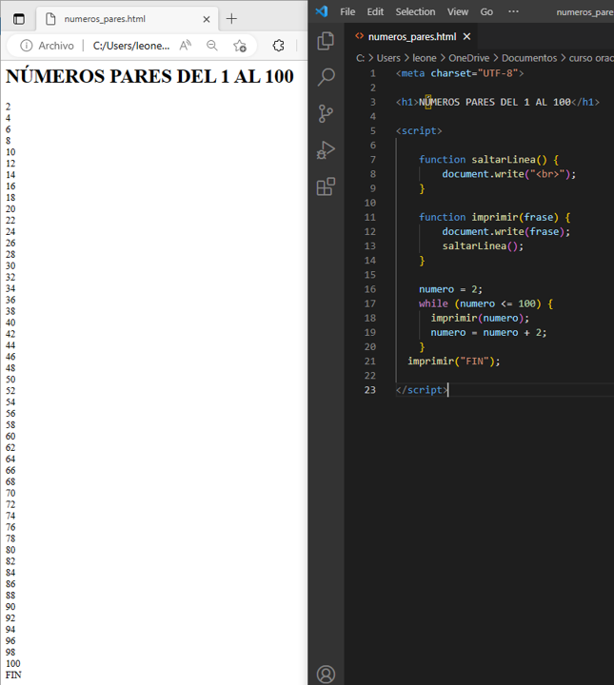Open the browser tab actions menu icon

19,19
